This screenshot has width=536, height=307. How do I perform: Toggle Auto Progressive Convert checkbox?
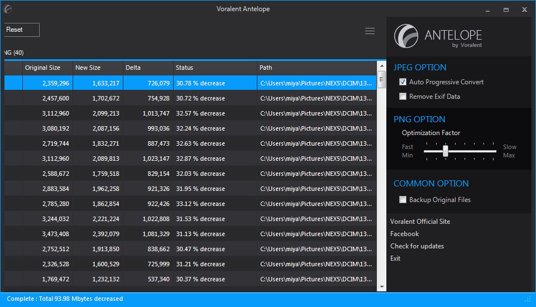click(x=403, y=81)
